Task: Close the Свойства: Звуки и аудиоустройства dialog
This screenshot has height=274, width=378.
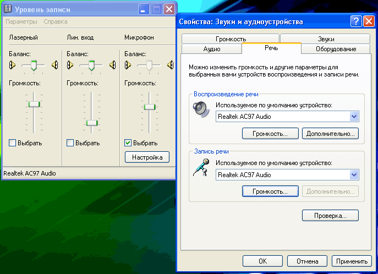Action: (369, 21)
